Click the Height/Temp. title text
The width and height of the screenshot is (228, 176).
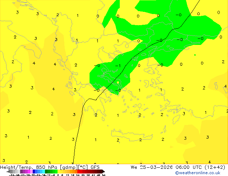click(x=17, y=167)
